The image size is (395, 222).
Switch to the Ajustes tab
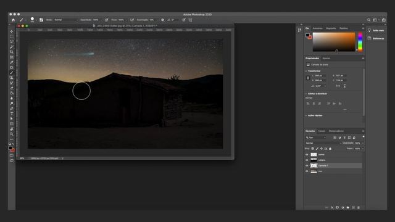(326, 59)
